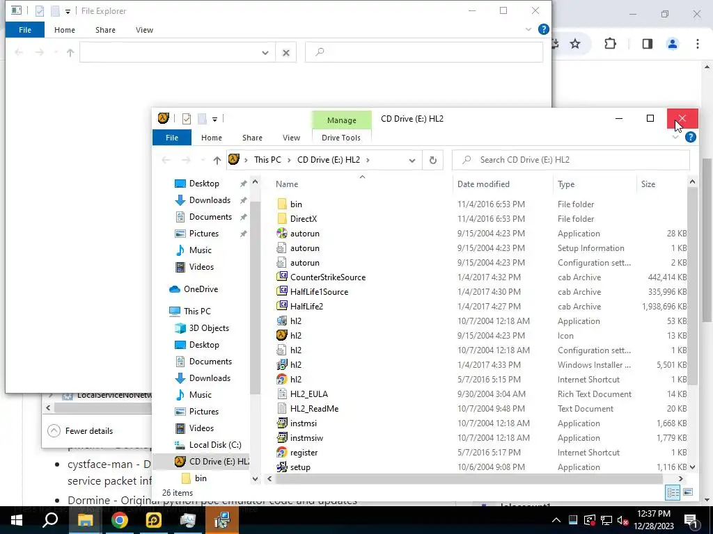Select the instmsiw application

point(306,438)
